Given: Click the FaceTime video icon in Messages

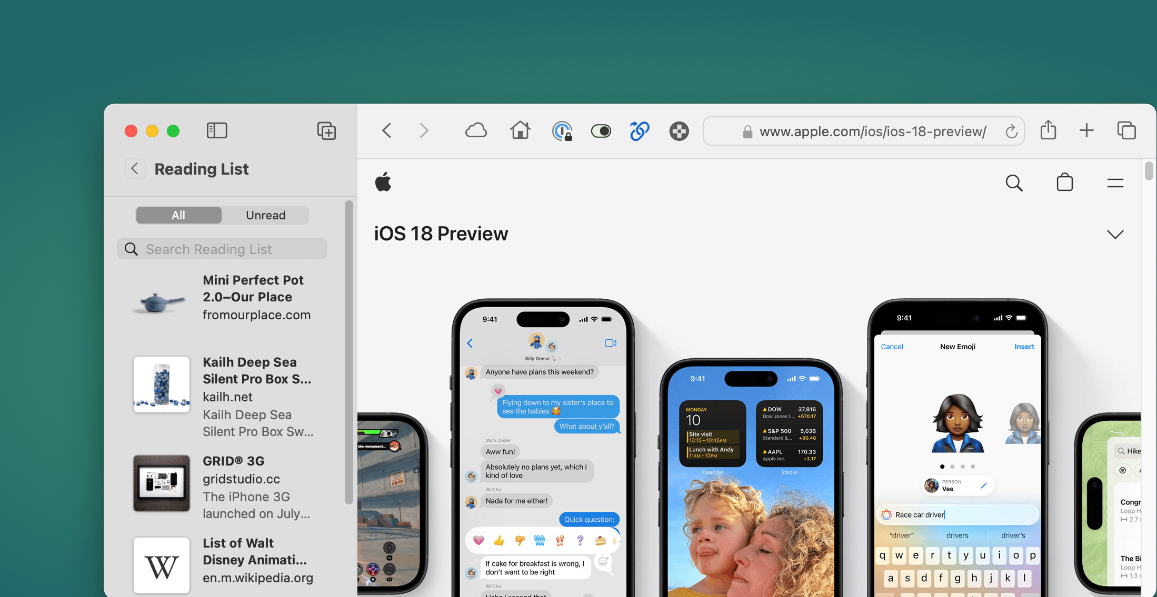Looking at the screenshot, I should [611, 343].
